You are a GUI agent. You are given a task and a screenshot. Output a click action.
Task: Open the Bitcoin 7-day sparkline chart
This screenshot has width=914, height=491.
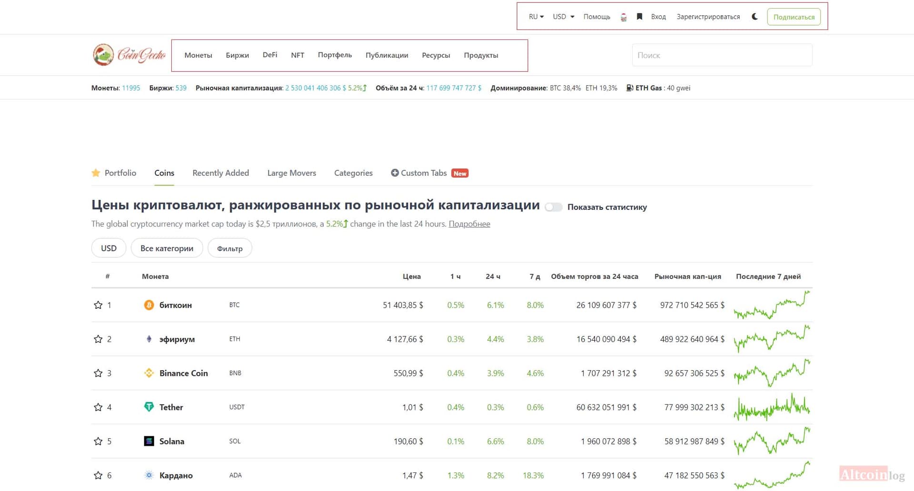click(x=772, y=305)
